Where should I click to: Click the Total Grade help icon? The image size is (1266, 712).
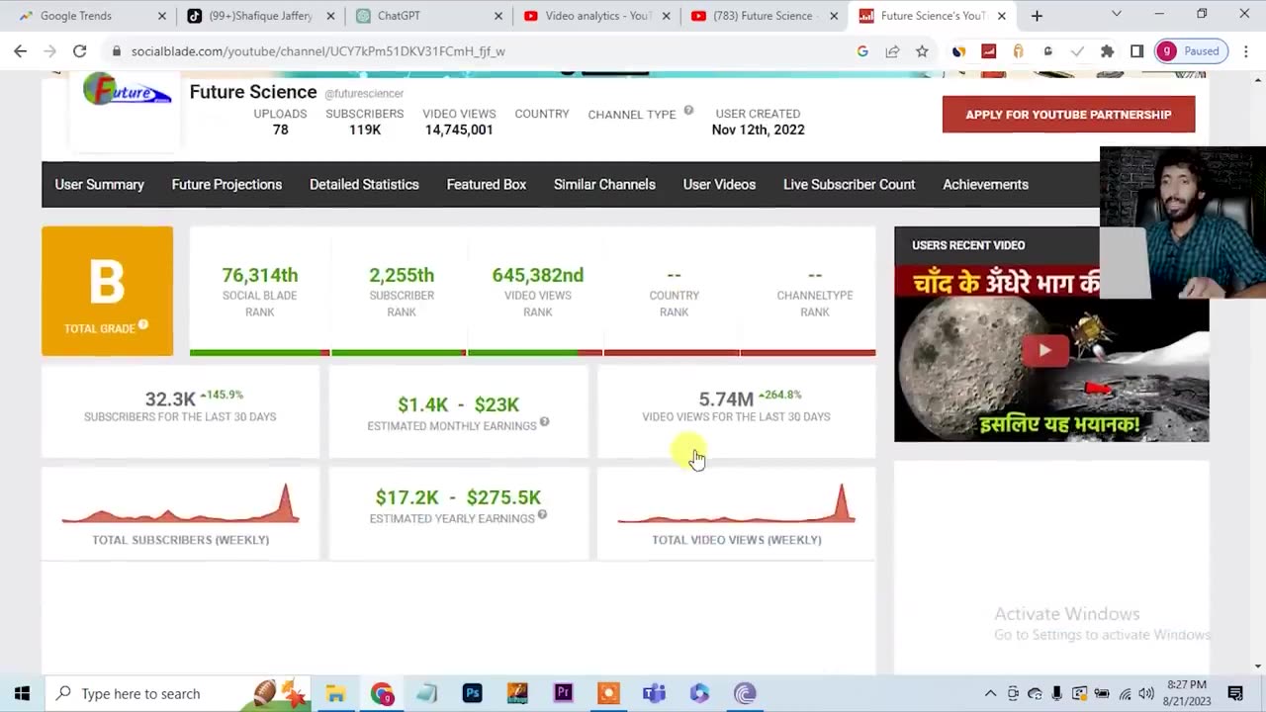tap(143, 324)
